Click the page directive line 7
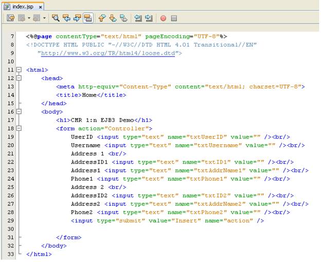The width and height of the screenshot is (321, 262). pyautogui.click(x=127, y=37)
